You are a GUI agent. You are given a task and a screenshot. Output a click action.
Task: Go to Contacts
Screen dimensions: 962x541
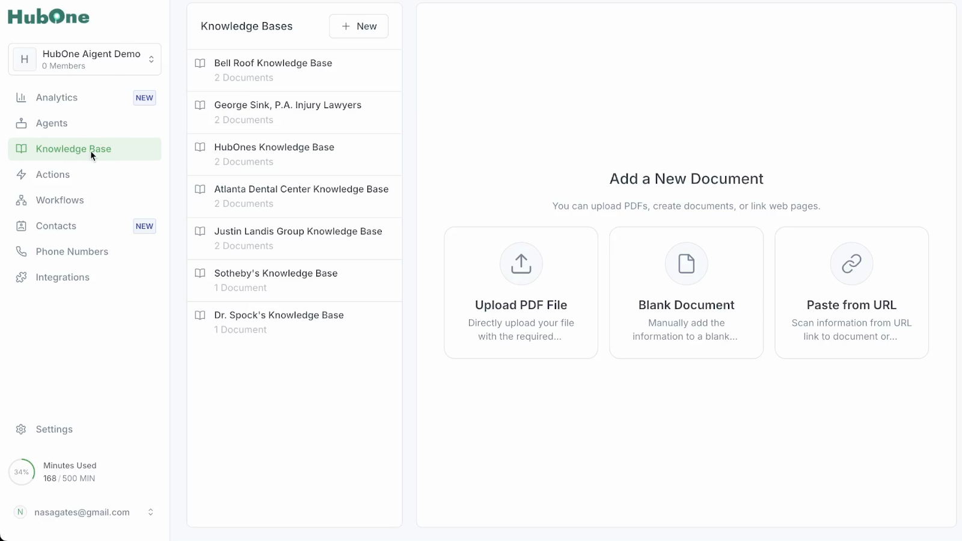[85, 226]
